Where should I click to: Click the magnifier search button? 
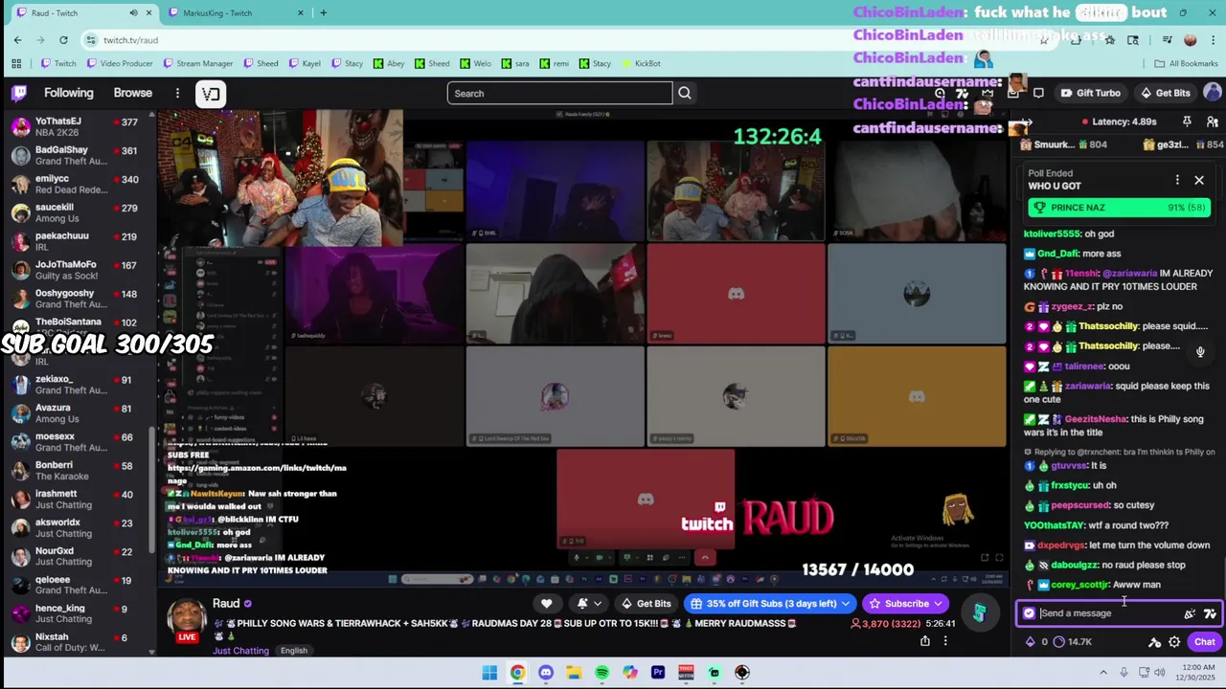pyautogui.click(x=685, y=93)
